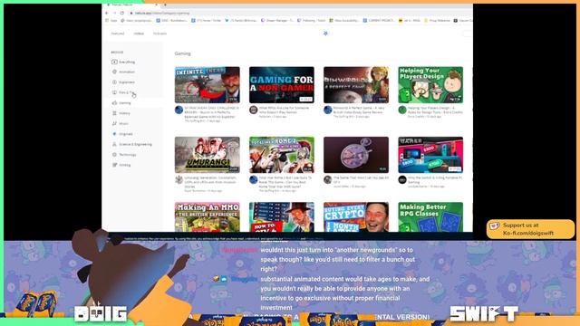Image resolution: width=580 pixels, height=326 pixels.
Task: Open the Buying Every Crypto thumbnail
Action: (356, 217)
